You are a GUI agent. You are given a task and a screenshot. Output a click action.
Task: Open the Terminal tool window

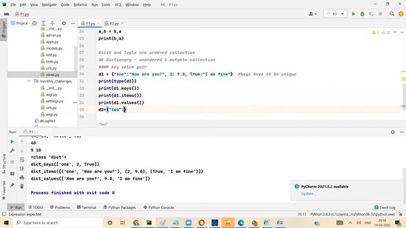click(x=86, y=207)
